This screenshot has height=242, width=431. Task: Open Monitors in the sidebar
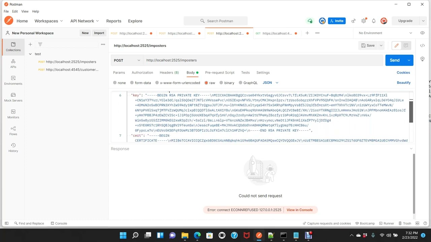(x=13, y=114)
